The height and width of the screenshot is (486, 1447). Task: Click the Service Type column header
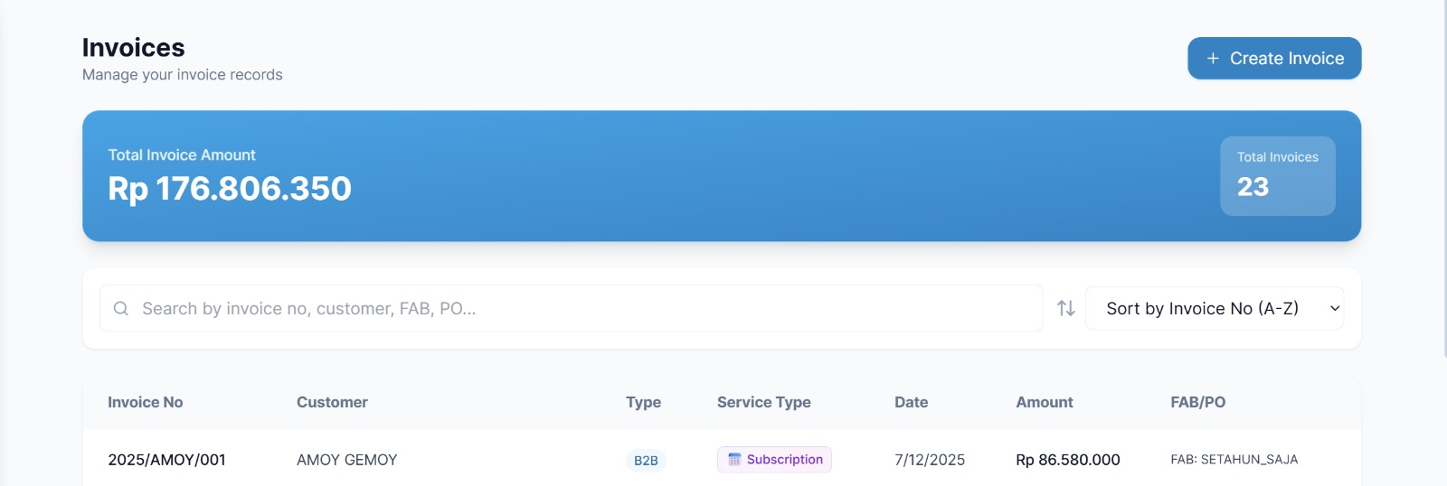tap(763, 402)
